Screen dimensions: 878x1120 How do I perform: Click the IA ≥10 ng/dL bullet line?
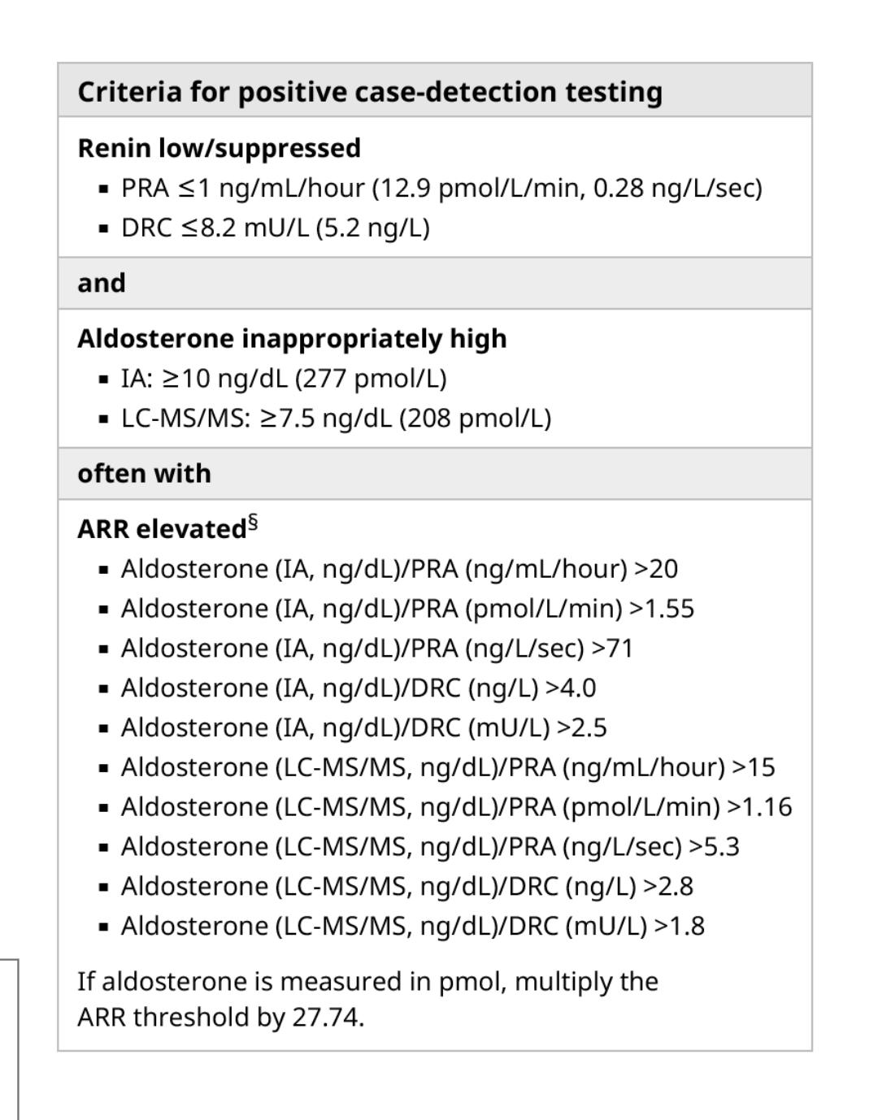284,378
